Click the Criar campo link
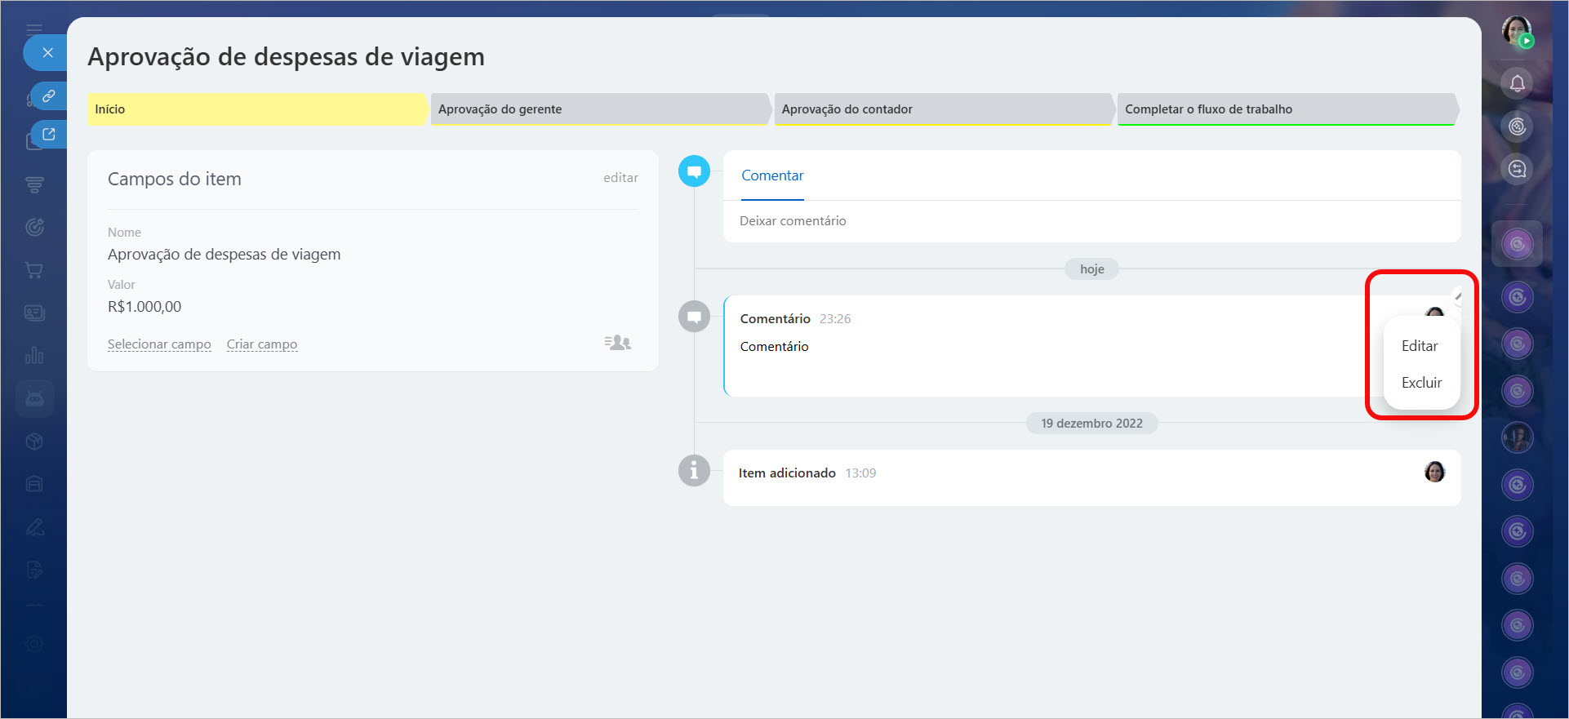Image resolution: width=1569 pixels, height=719 pixels. point(262,344)
